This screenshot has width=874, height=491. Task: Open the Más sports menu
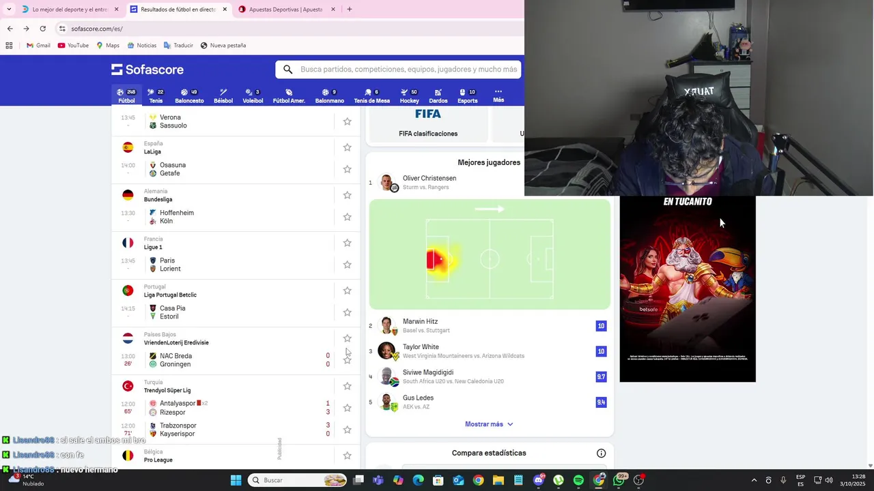tap(498, 95)
